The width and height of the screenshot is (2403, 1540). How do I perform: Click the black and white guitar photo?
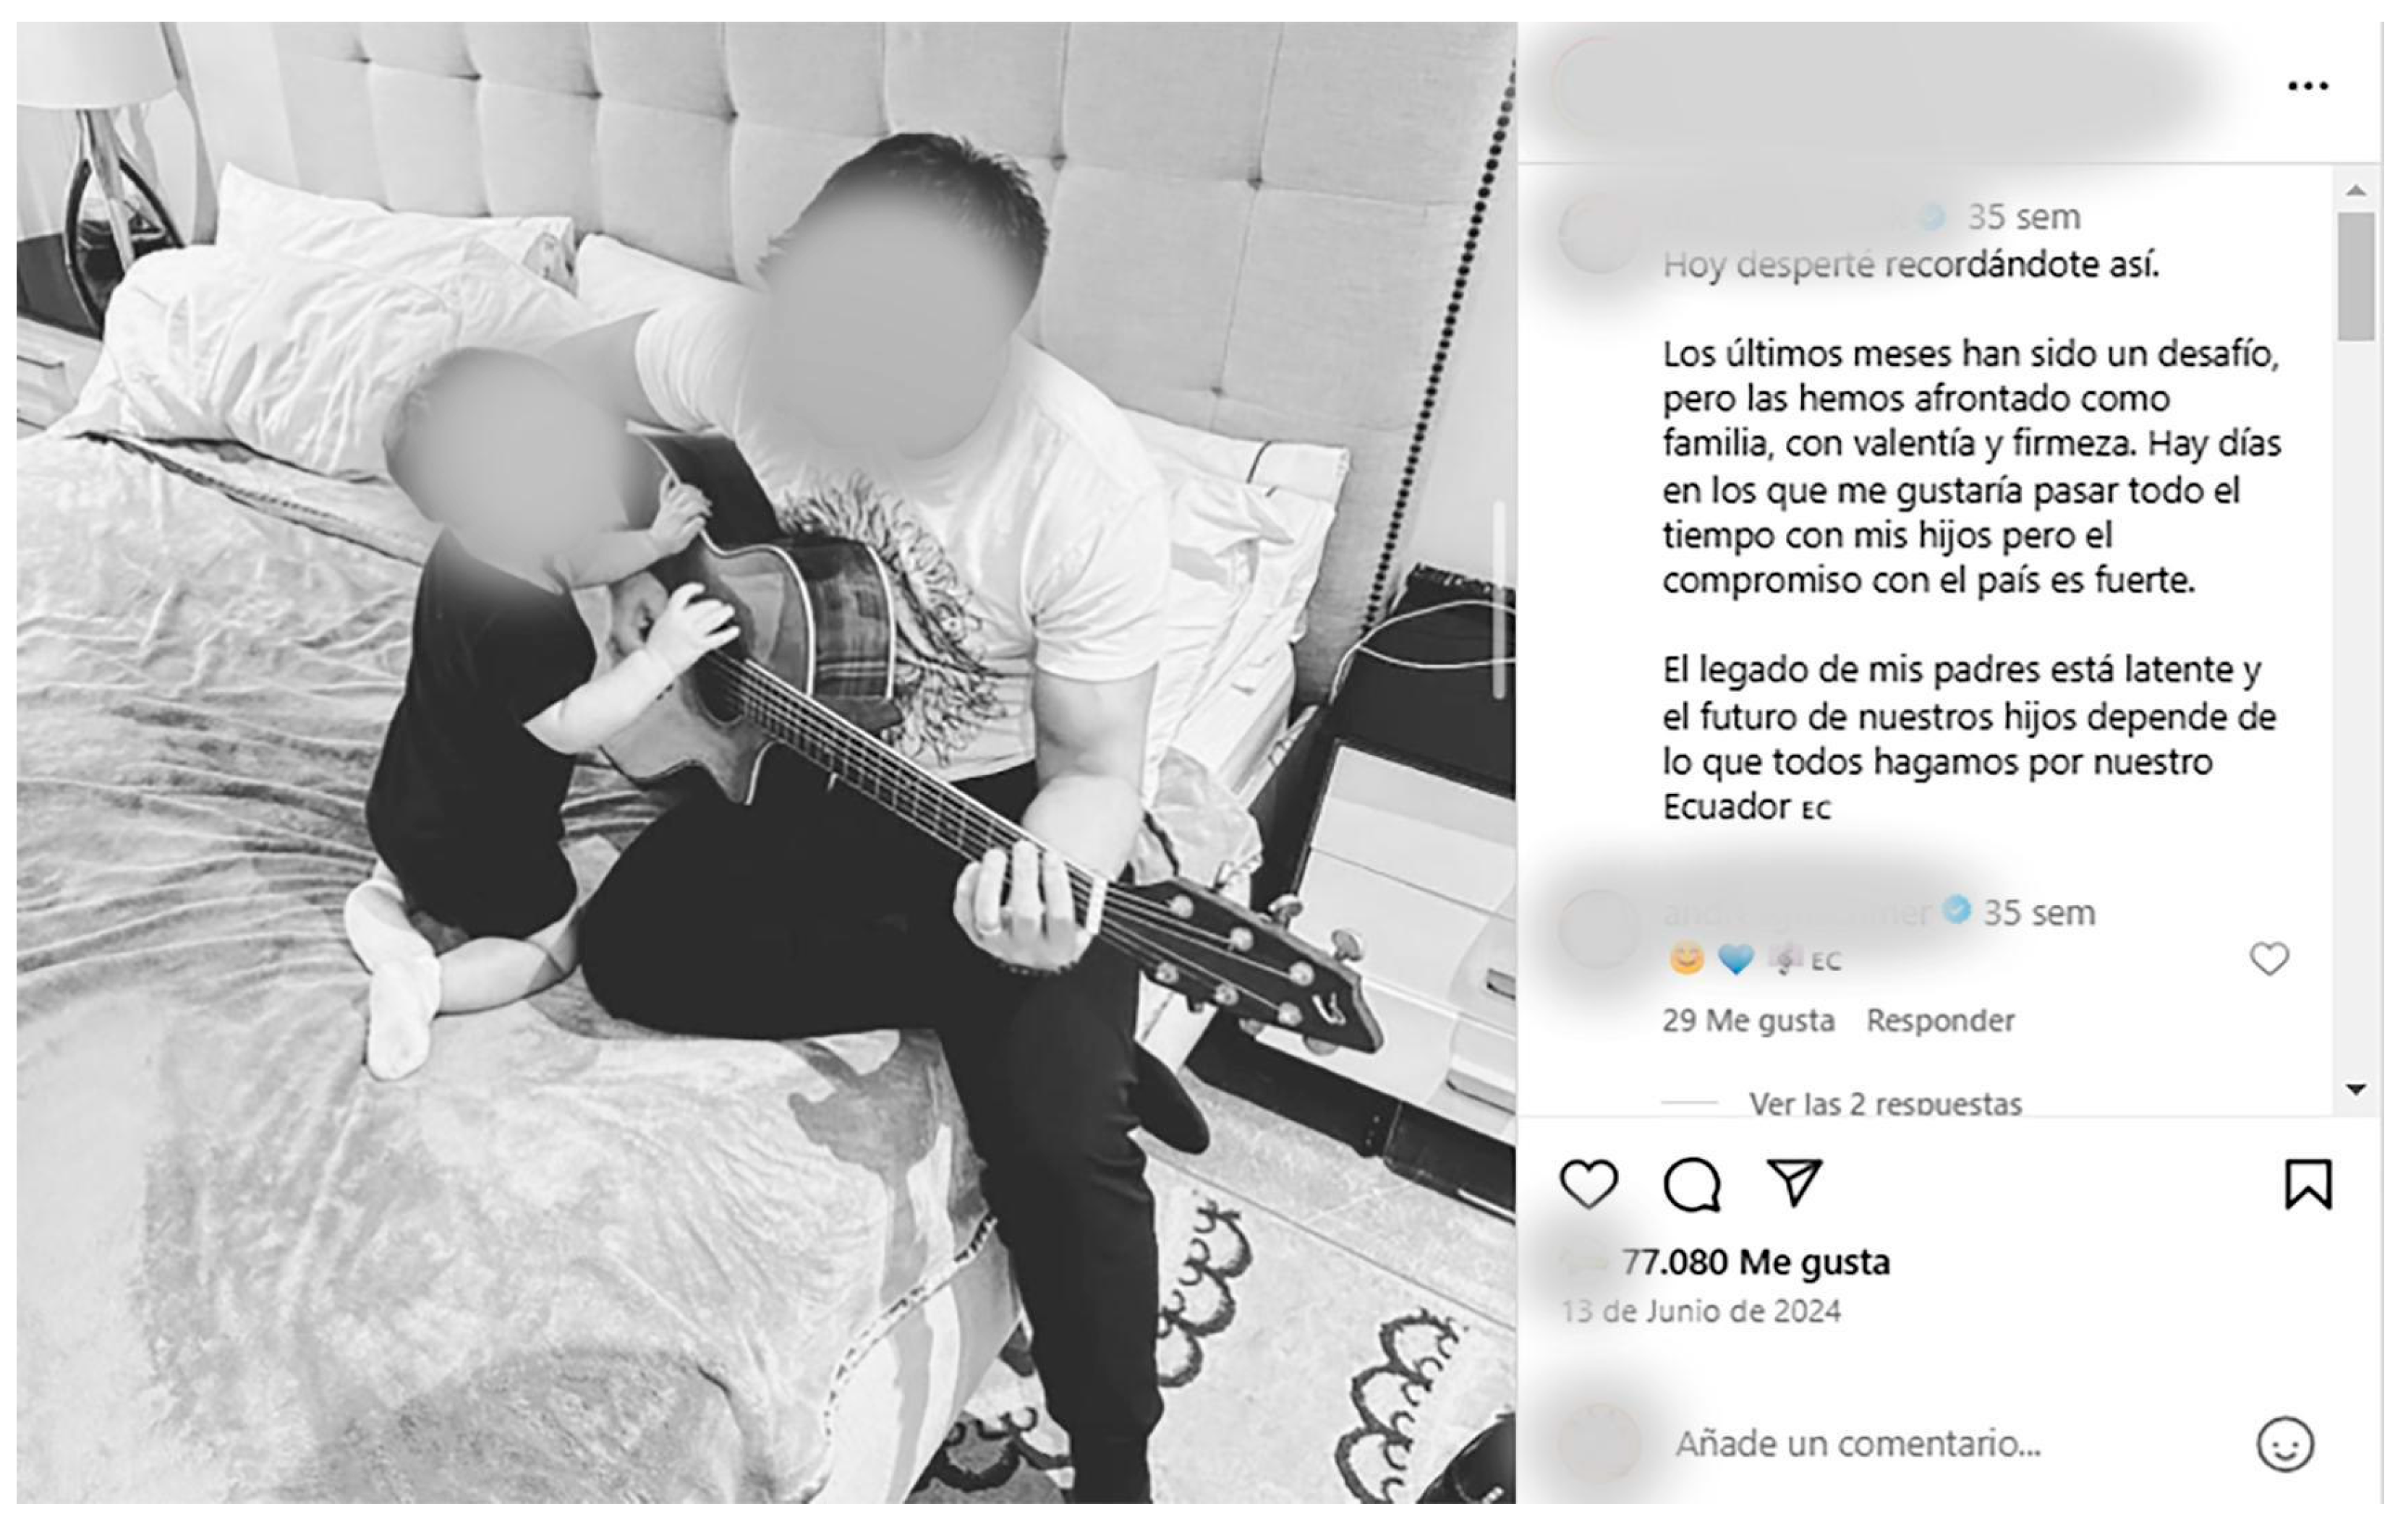(x=766, y=763)
